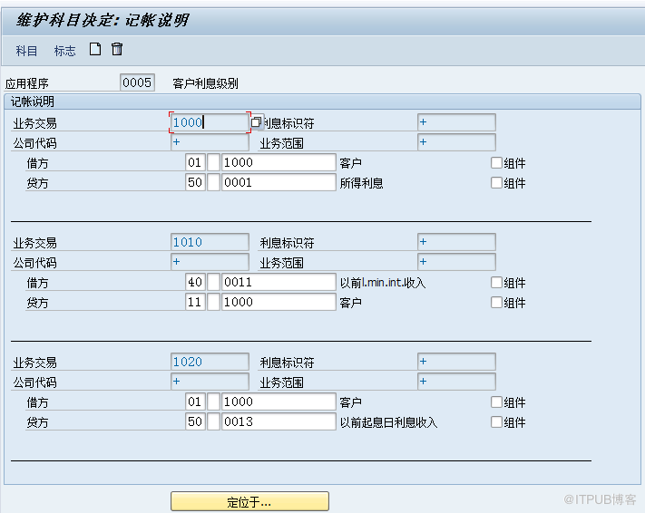Click the 业务交易 field showing 1010
645x513 pixels.
coord(210,242)
